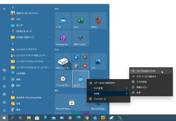Click the 作る group header

coord(56,9)
